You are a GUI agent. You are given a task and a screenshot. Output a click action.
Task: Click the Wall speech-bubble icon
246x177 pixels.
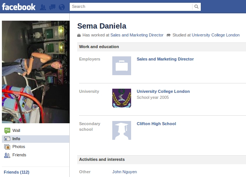(7, 130)
